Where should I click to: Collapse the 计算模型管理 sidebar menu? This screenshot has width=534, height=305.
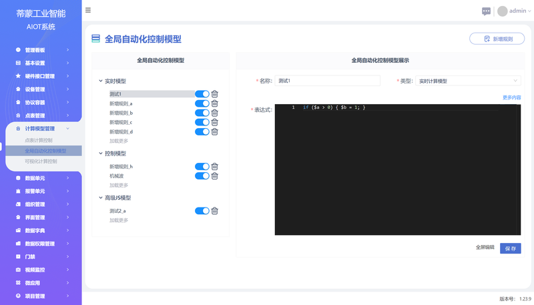67,129
